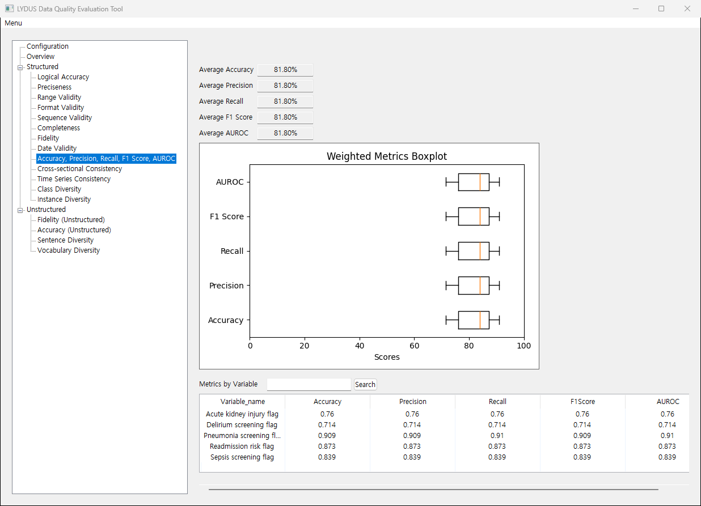Show the Completeness metric

pos(59,128)
